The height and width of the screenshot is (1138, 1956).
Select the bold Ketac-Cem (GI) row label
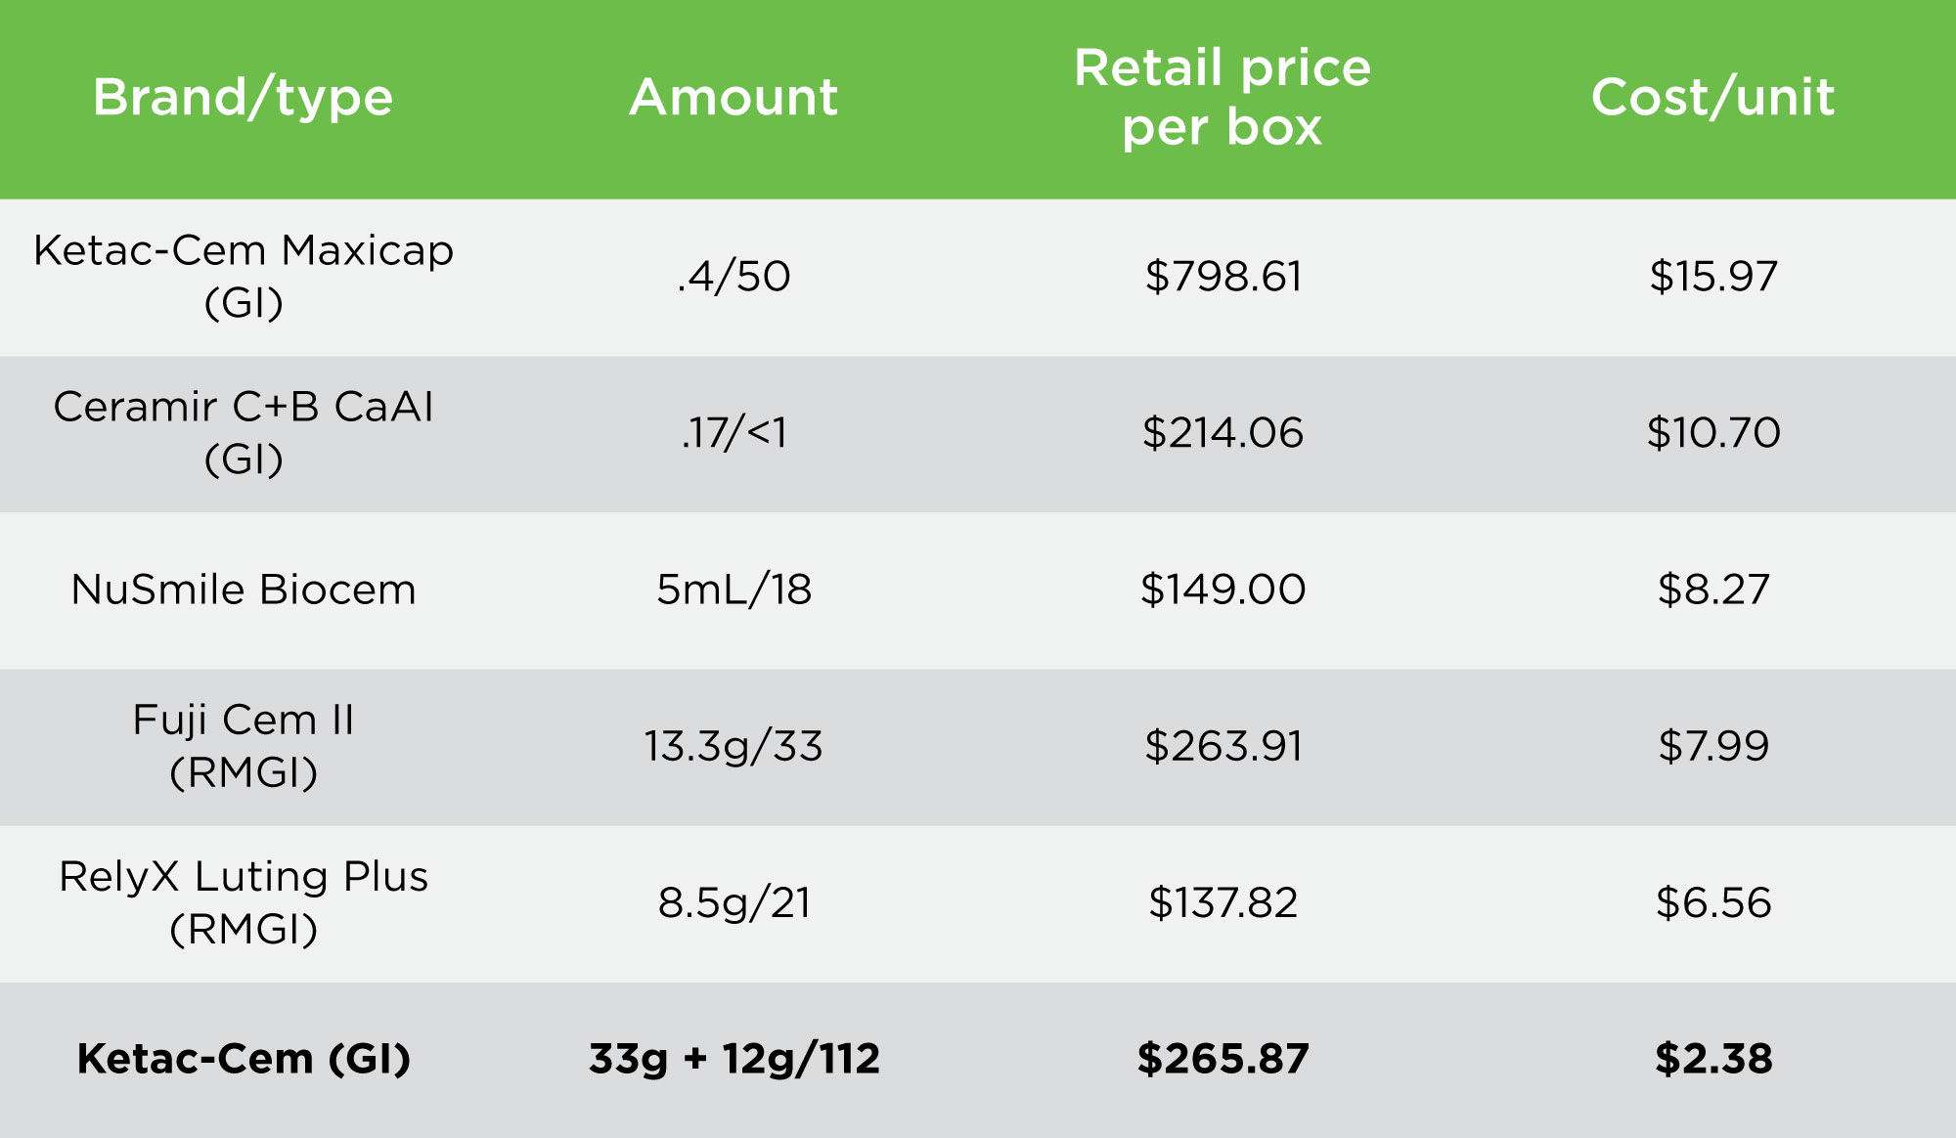tap(244, 1059)
